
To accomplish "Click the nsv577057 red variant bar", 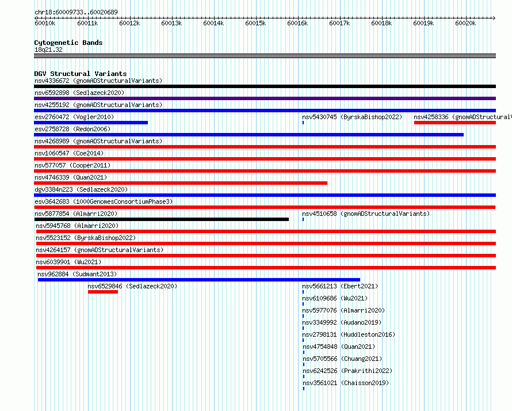I will [x=265, y=171].
